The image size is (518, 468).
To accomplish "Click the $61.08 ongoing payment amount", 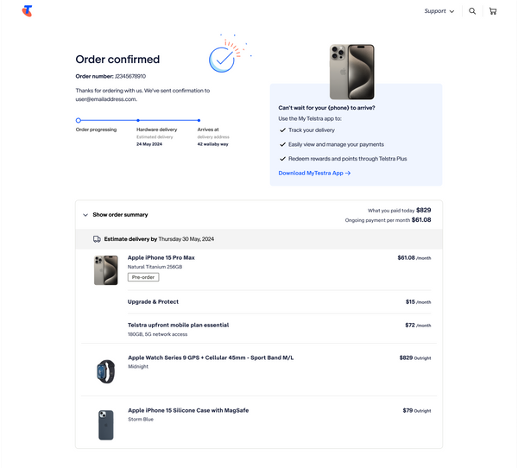I will [x=421, y=220].
